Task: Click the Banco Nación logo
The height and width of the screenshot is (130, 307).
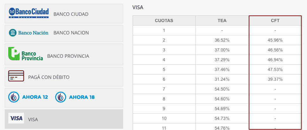Action: tap(28, 32)
